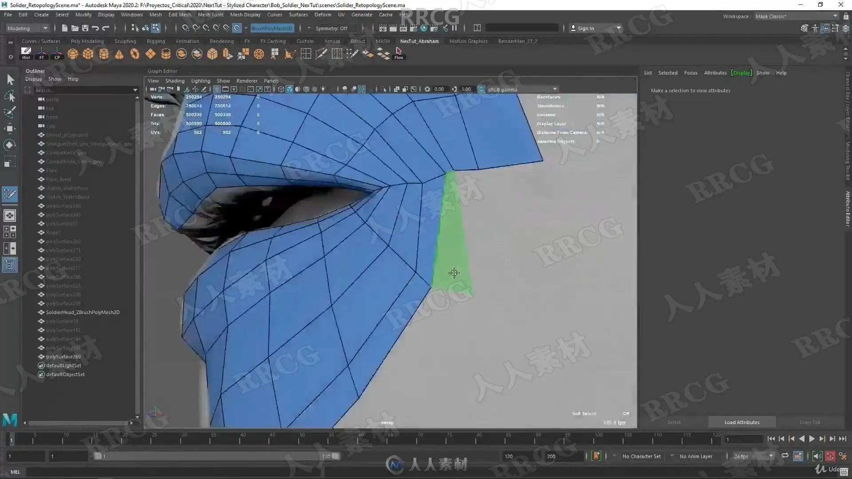Click the Undo arrow icon

pos(95,28)
